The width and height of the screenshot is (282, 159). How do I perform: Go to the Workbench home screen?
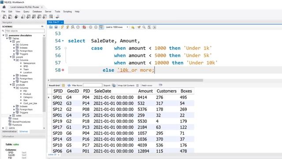pyautogui.click(x=4, y=7)
